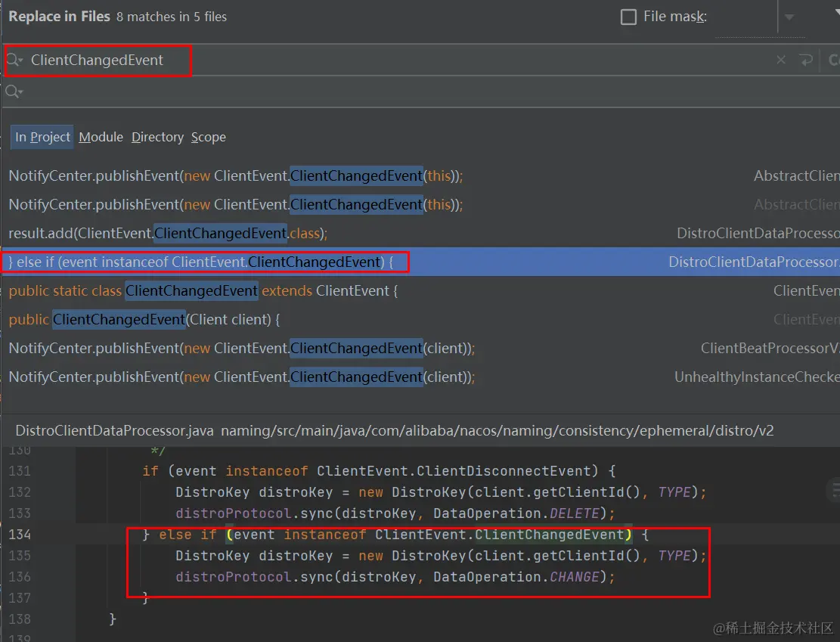Click line number 131 in preview gutter
Screen dimensions: 840x642
pyautogui.click(x=20, y=471)
